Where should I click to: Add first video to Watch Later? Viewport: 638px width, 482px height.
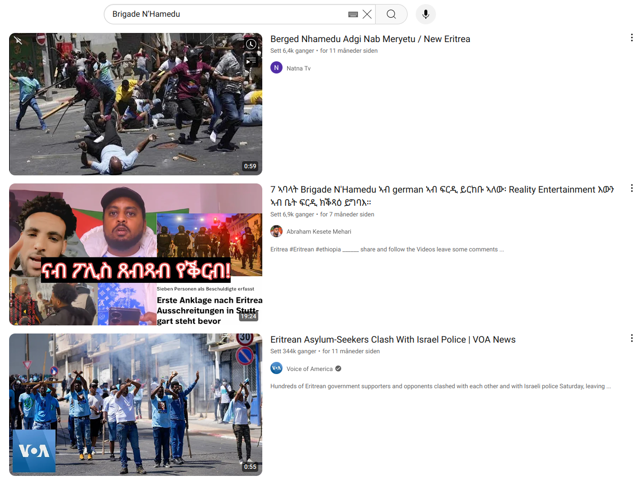pos(251,44)
